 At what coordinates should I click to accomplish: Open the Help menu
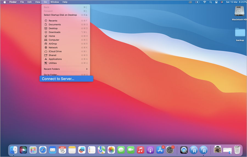coord(65,2)
